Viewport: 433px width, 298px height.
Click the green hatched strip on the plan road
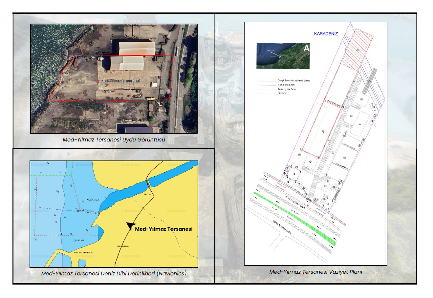tap(294, 219)
